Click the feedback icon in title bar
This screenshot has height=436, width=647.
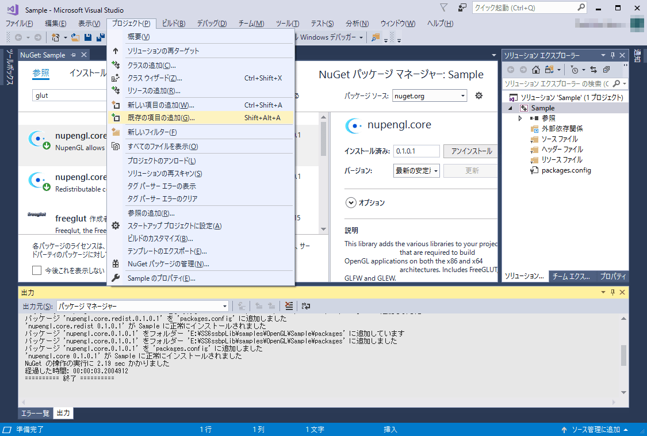click(462, 8)
